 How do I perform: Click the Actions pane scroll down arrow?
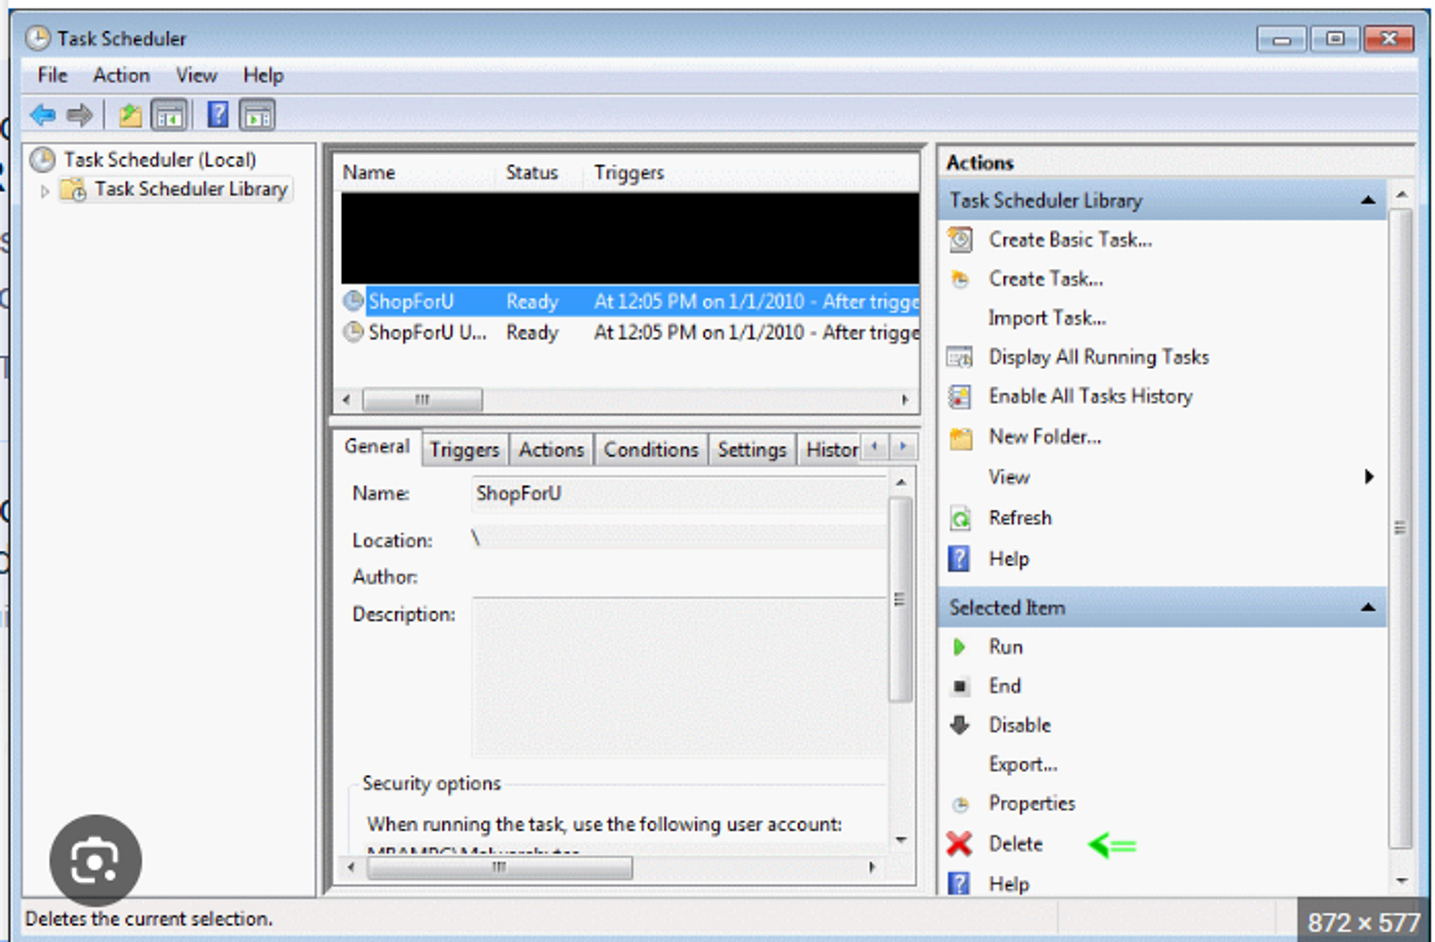point(1401,882)
